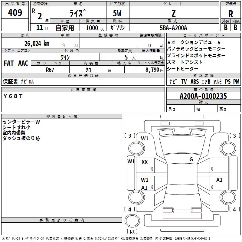Click the chassis number A200A-0100235

click(203, 96)
